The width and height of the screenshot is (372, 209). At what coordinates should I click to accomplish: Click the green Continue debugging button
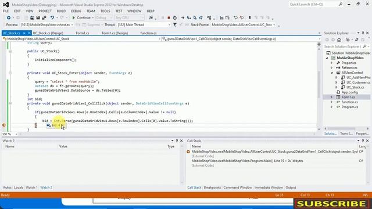(81, 18)
